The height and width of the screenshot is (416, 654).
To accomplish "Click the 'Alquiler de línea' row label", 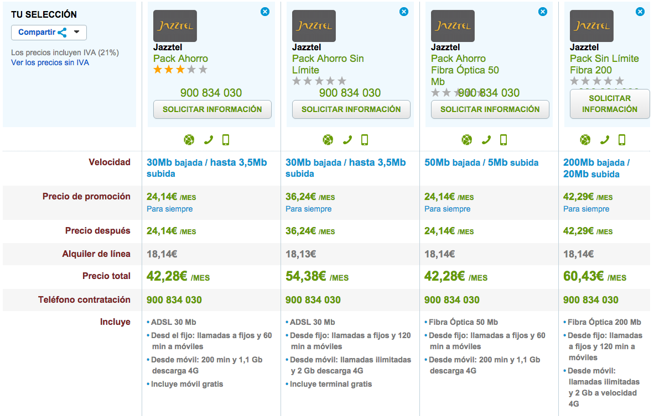I will point(96,254).
